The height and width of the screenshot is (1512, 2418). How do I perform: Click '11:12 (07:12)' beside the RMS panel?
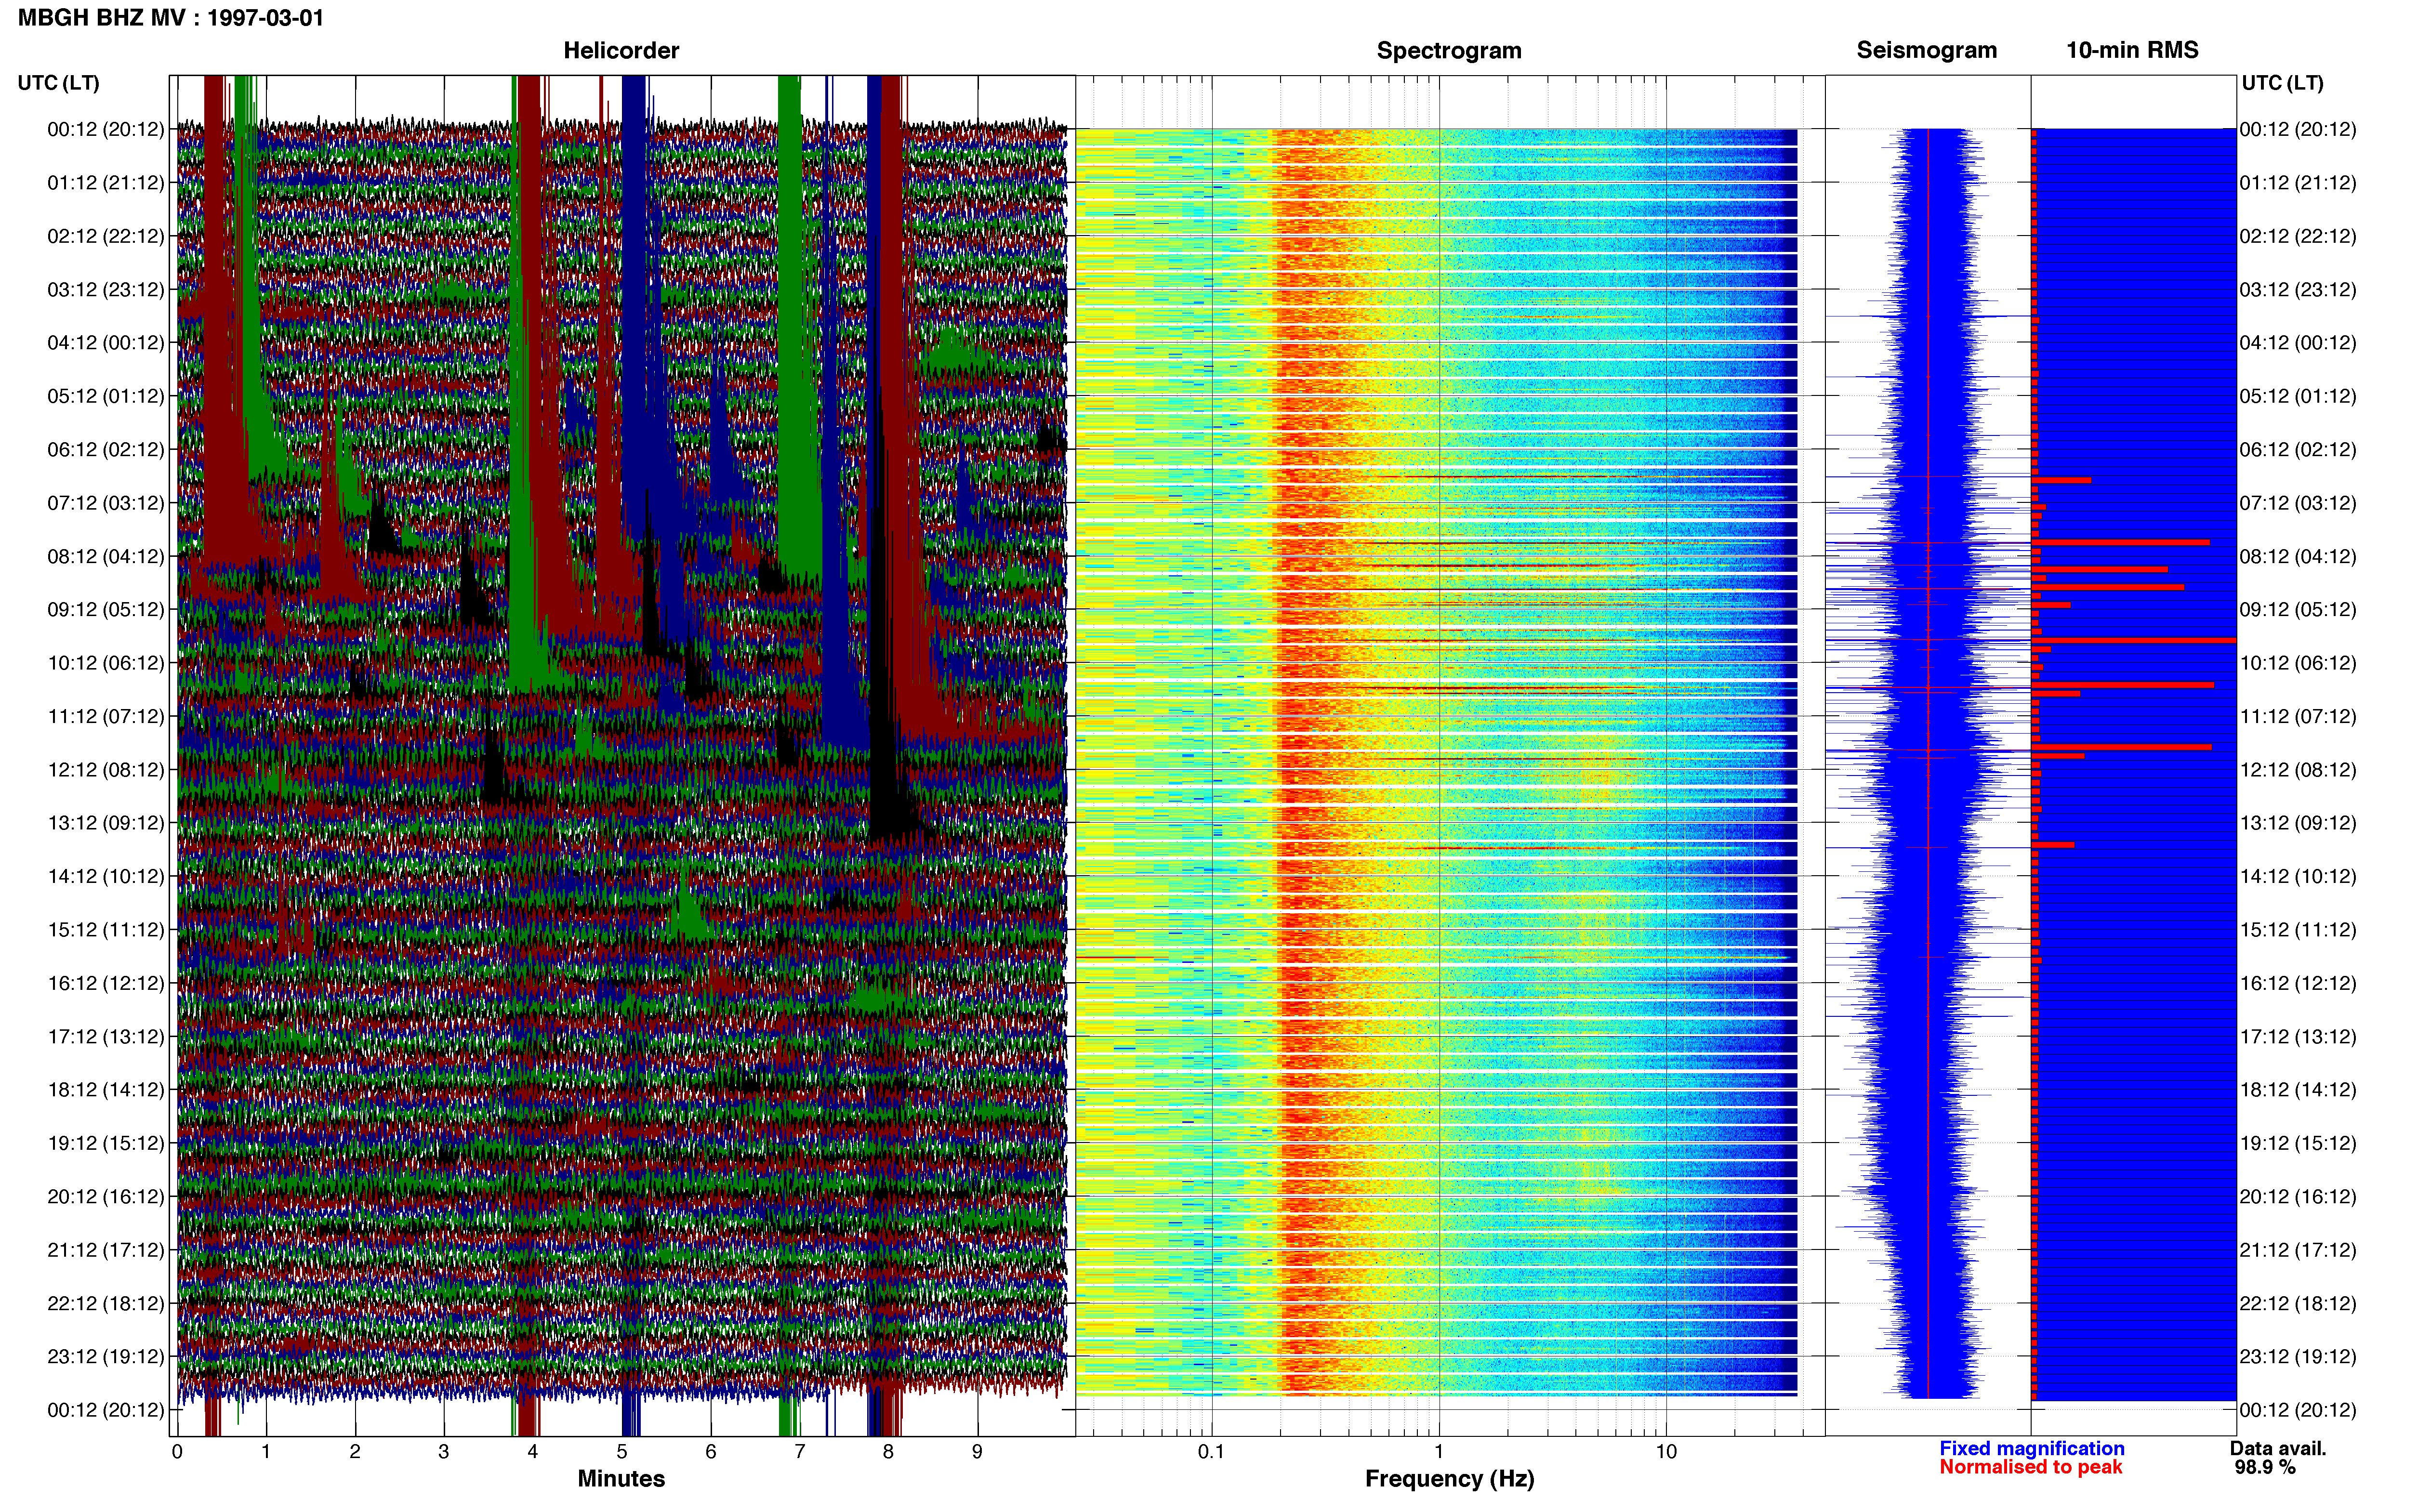(2298, 717)
